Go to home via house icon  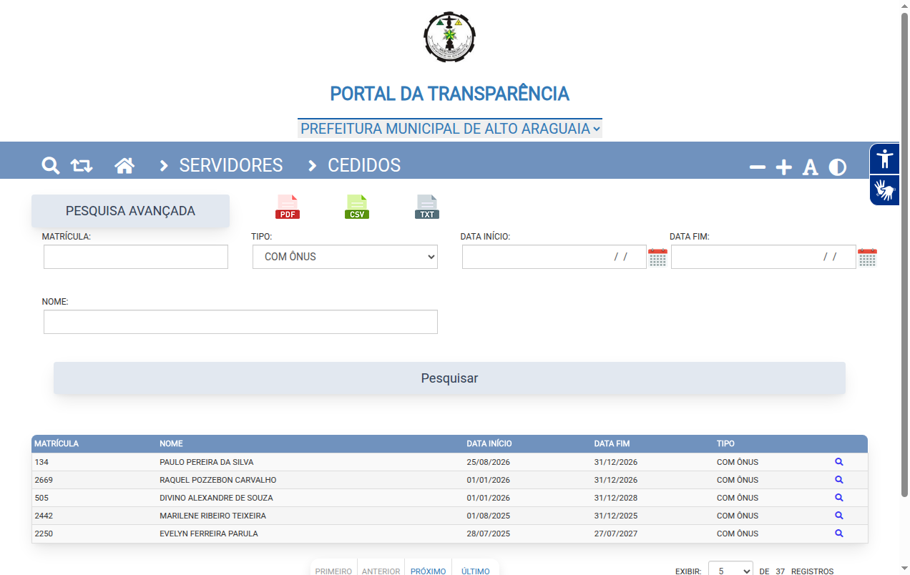click(124, 166)
